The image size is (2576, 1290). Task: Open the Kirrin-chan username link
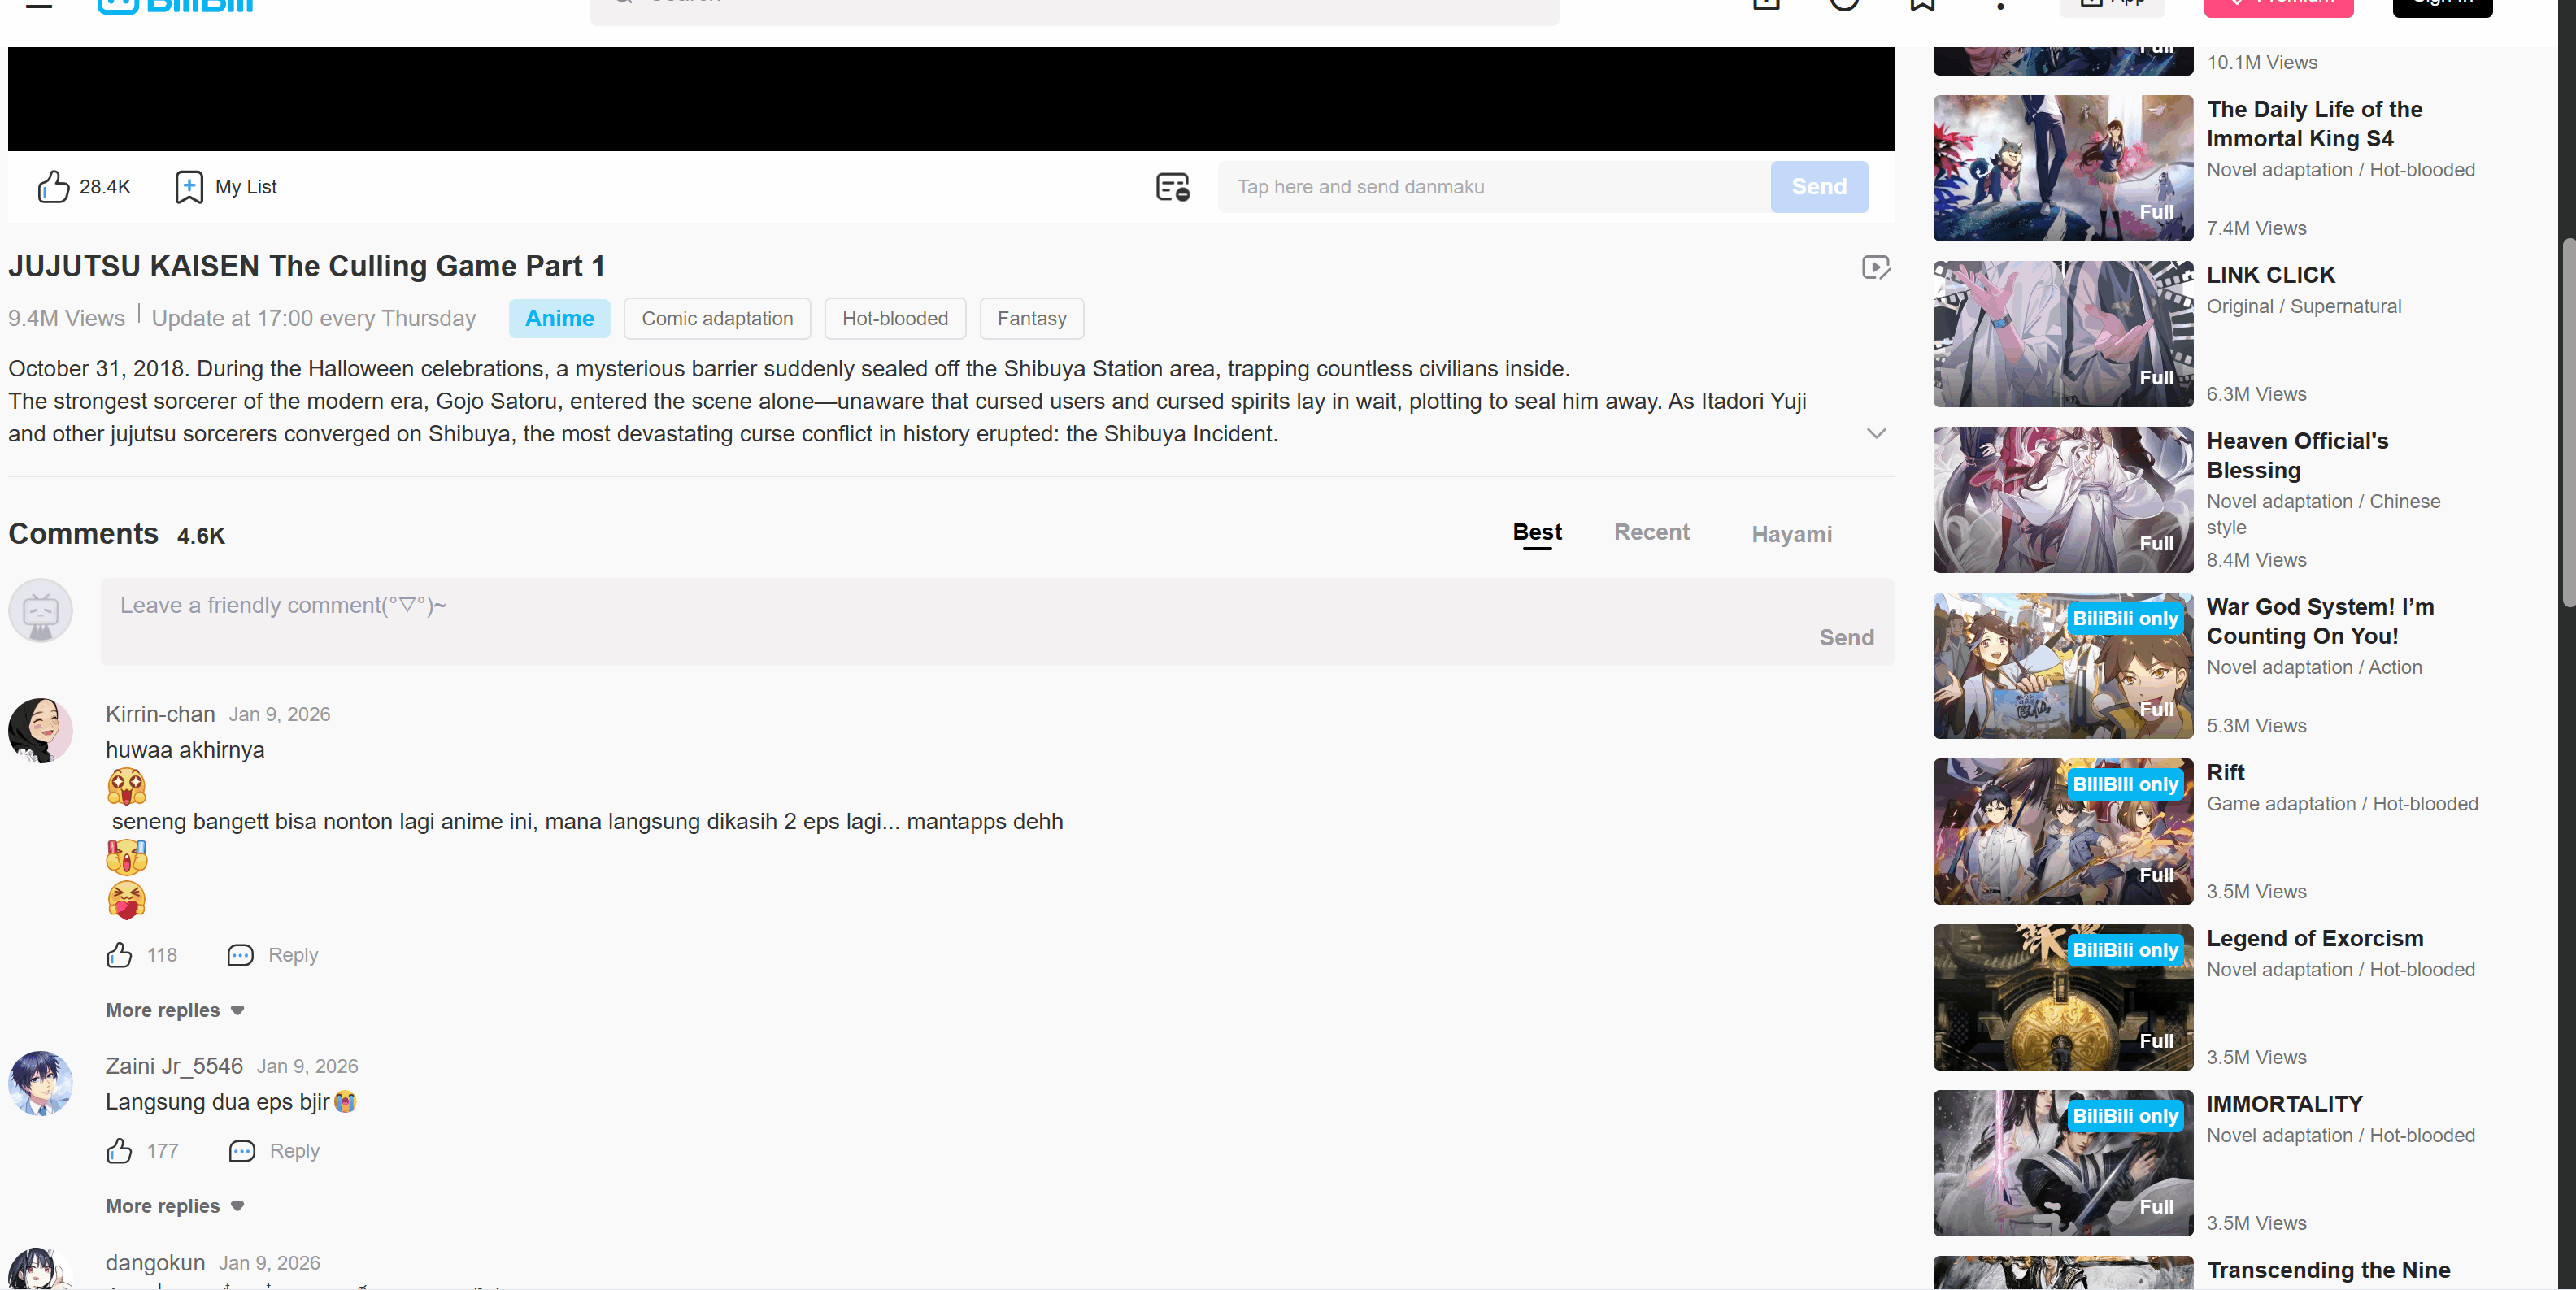160,714
